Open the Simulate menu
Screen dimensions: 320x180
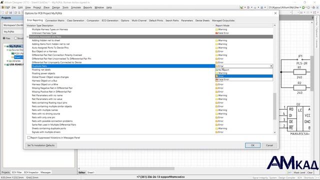click(75, 7)
